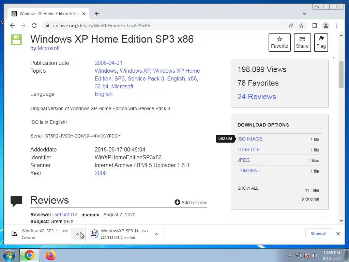349x262 pixels.
Task: Open reviewer arthur2012 profile link
Action: tap(66, 215)
